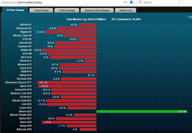Click the Bitcoin Cash #4 label
The height and width of the screenshot is (133, 192).
(22, 36)
